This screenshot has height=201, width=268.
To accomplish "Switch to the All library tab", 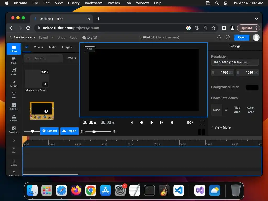I will (x=27, y=47).
